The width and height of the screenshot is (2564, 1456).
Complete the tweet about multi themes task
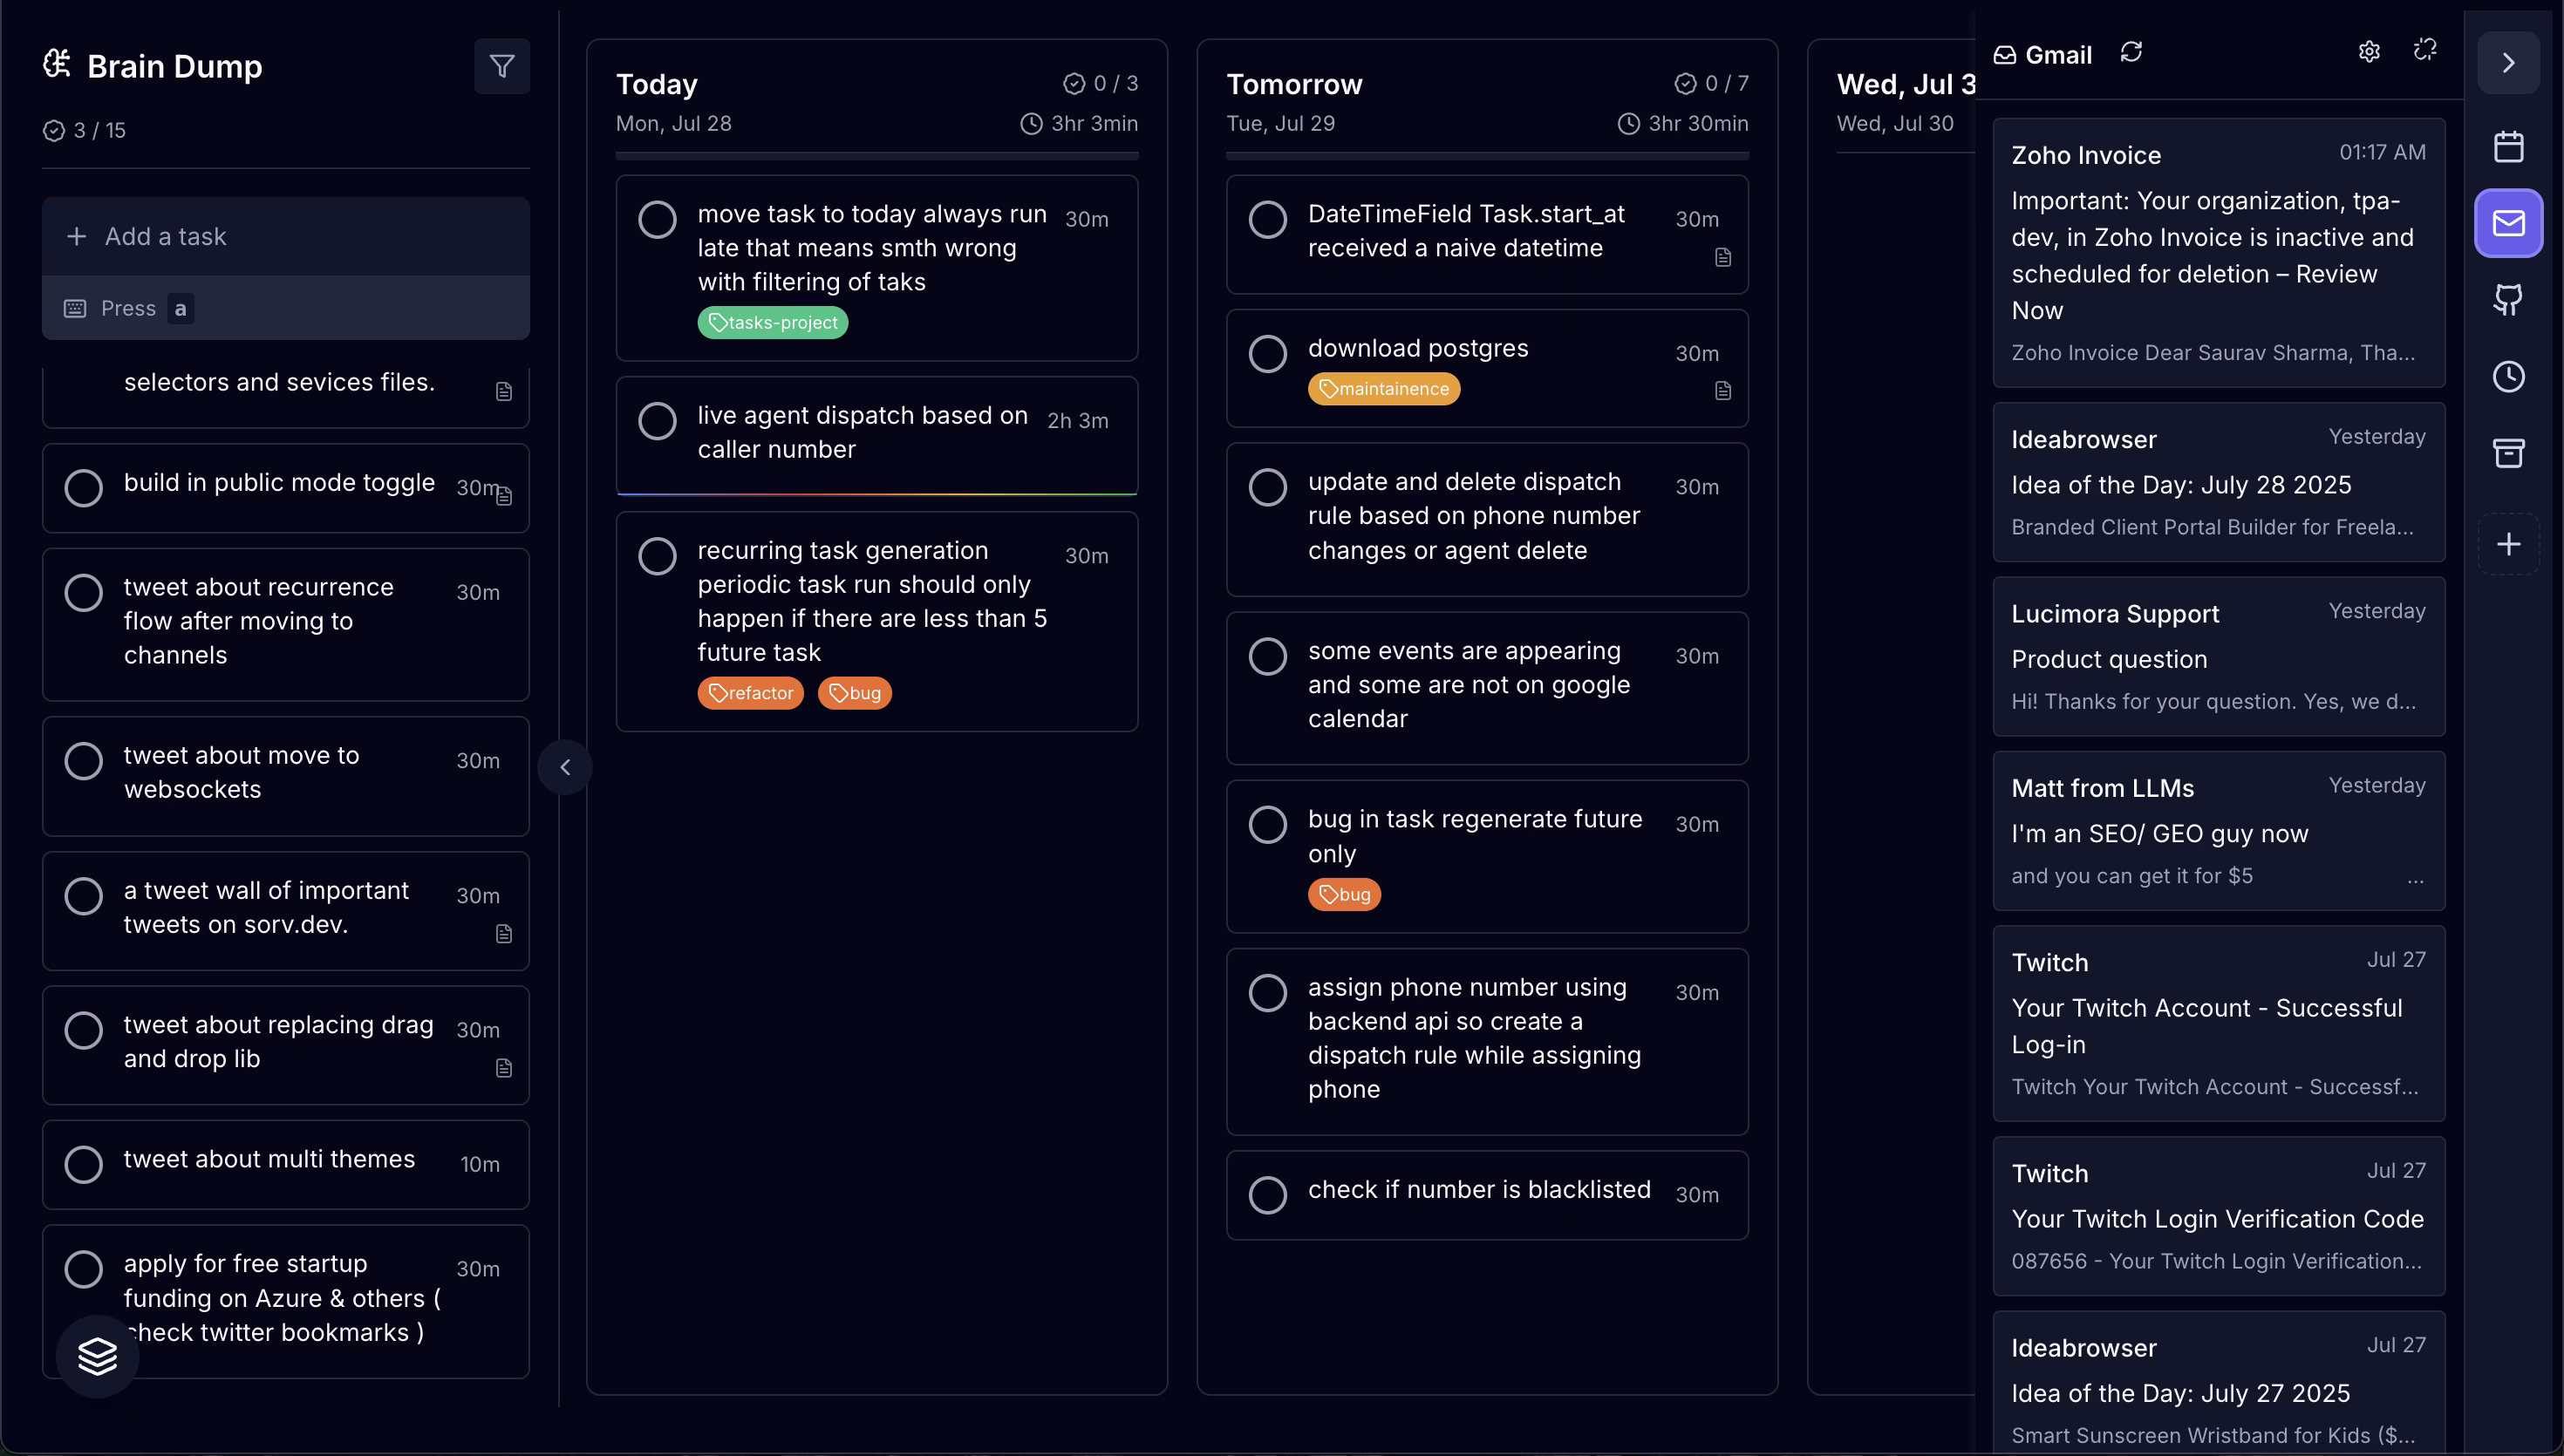(x=84, y=1163)
